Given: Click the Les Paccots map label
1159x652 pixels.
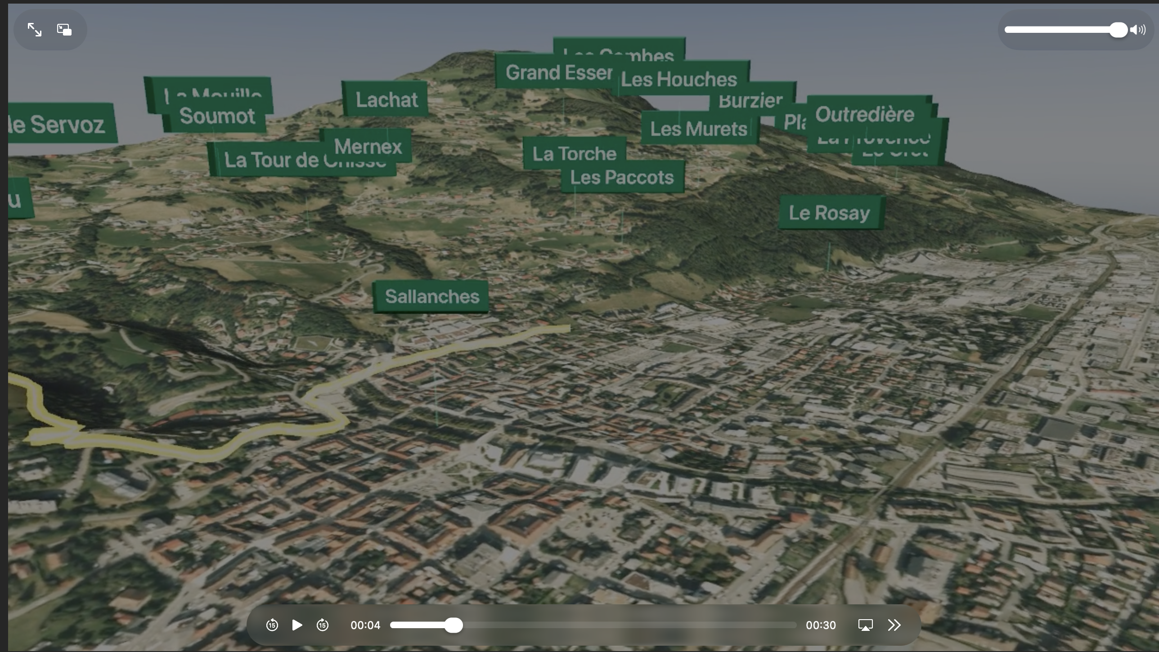Looking at the screenshot, I should click(x=623, y=178).
